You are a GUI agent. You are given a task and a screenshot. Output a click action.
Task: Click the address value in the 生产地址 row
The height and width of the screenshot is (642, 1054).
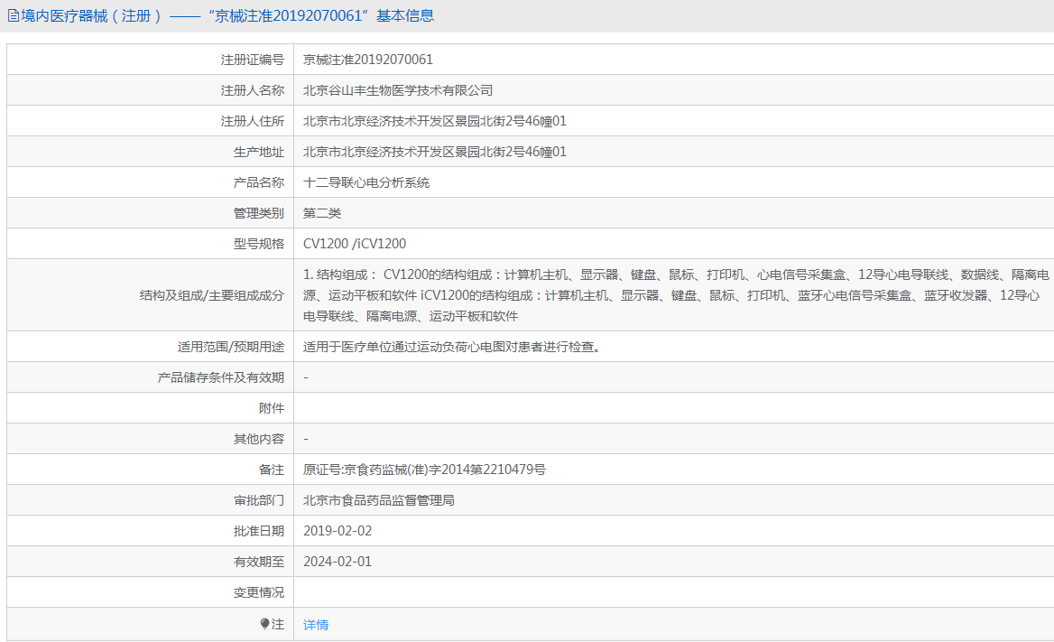point(435,152)
